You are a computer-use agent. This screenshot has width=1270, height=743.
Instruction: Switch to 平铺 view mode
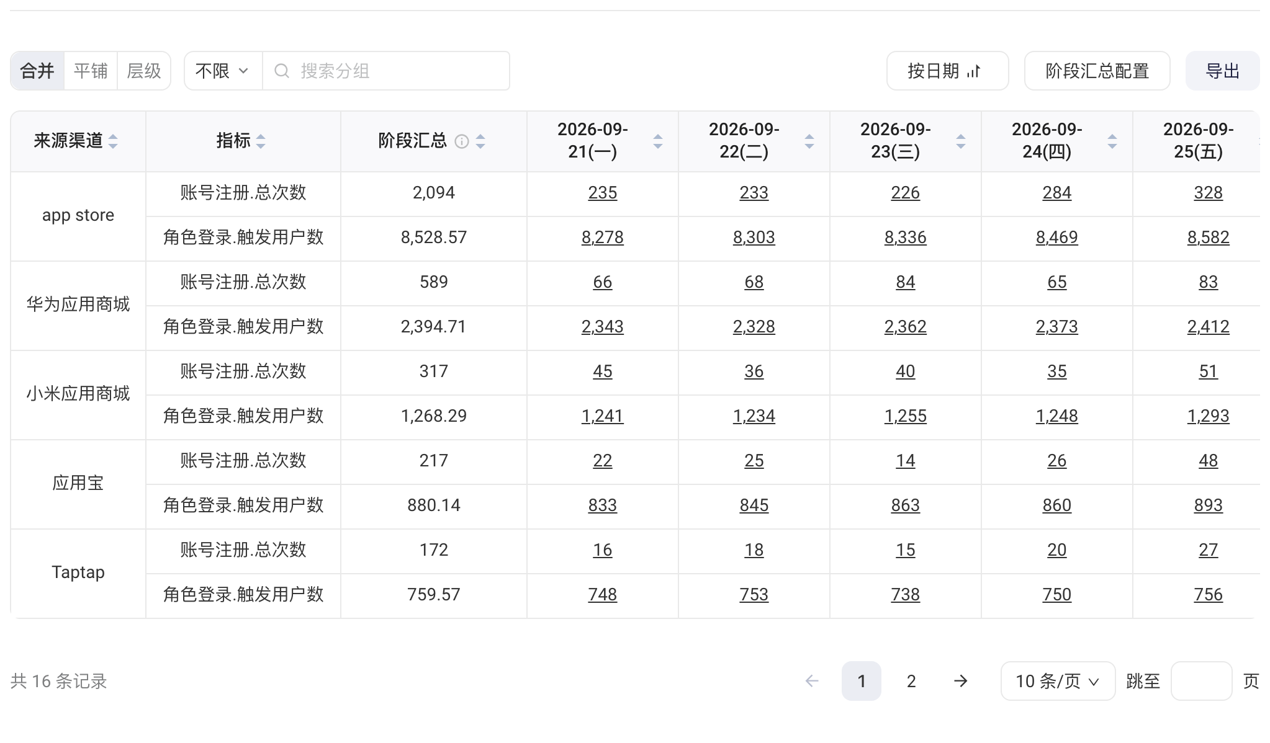click(91, 71)
